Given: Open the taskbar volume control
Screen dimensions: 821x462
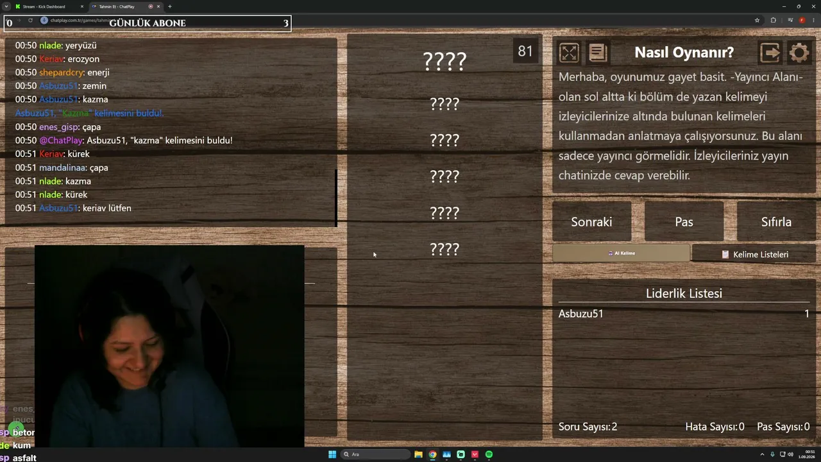Looking at the screenshot, I should point(790,454).
